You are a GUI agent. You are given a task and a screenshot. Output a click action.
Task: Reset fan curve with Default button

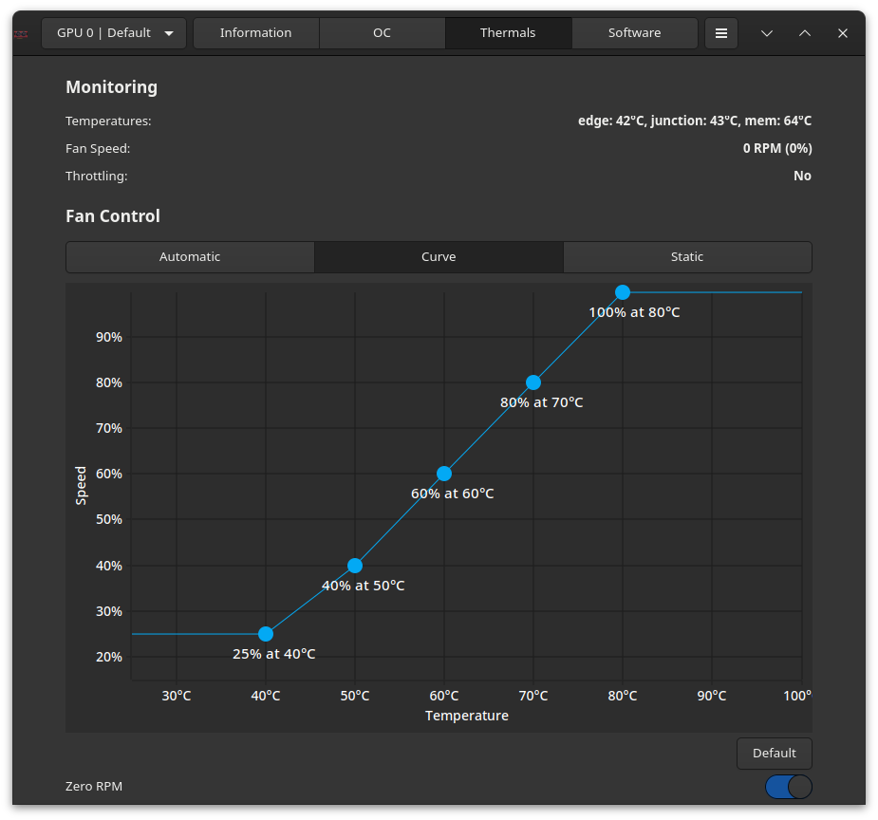pos(774,754)
